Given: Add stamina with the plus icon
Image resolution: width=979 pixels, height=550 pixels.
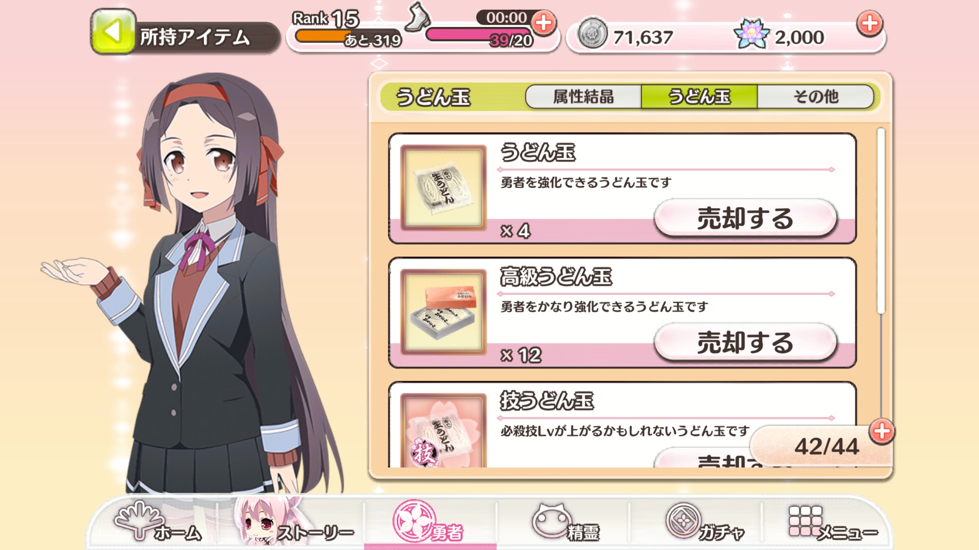Looking at the screenshot, I should pos(544,23).
